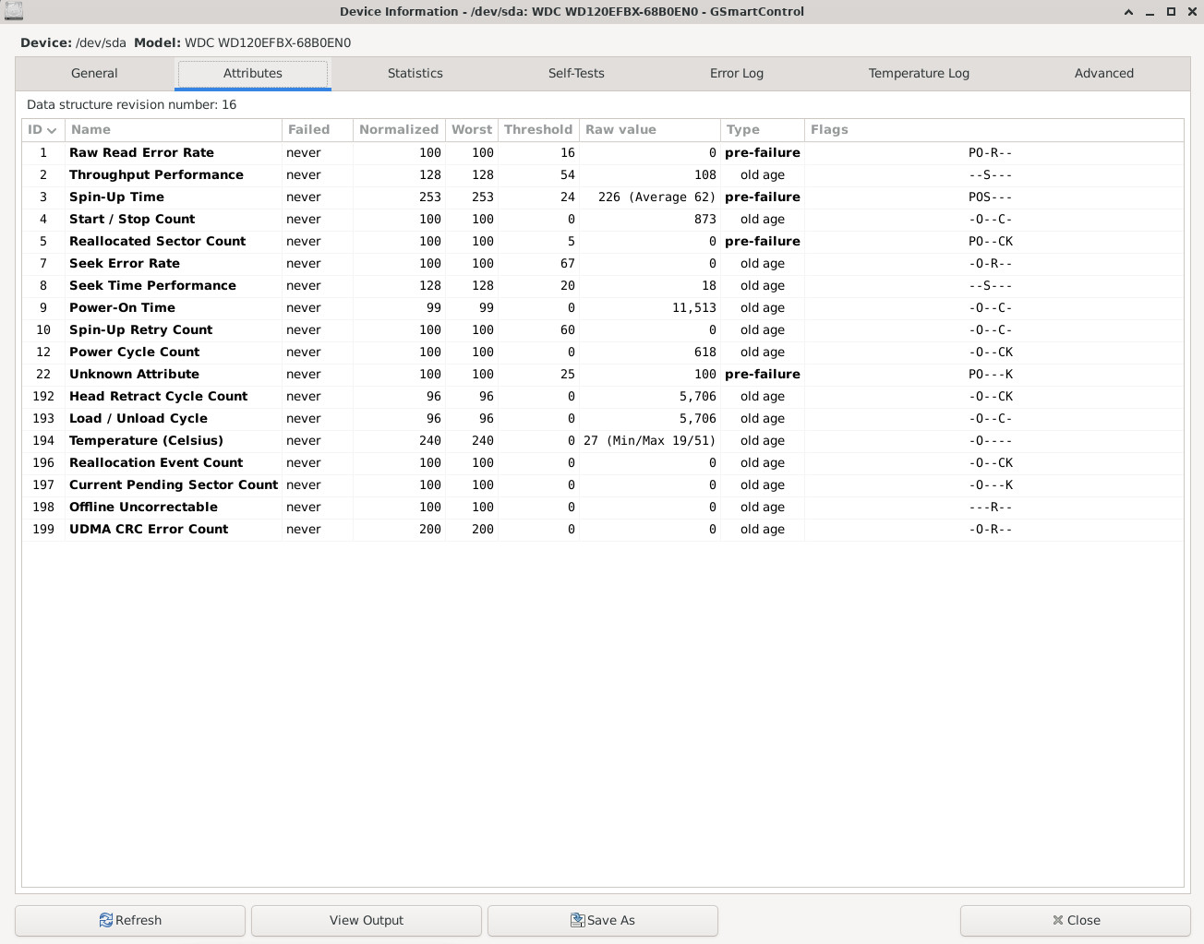Click the GSmartControl window icon in title bar
Viewport: 1204px width, 944px height.
point(13,11)
